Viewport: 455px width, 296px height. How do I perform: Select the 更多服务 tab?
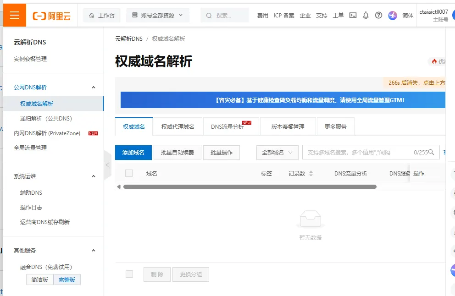click(x=335, y=126)
